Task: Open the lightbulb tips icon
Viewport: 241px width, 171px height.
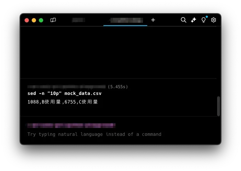Action: 204,20
